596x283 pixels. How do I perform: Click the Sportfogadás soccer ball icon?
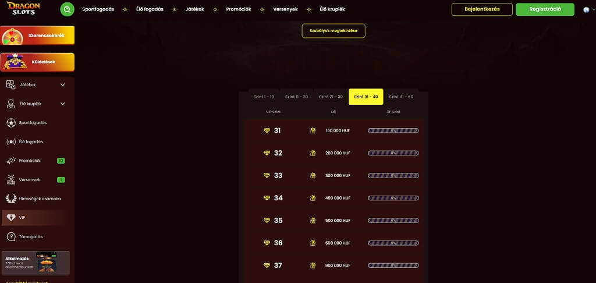point(11,123)
